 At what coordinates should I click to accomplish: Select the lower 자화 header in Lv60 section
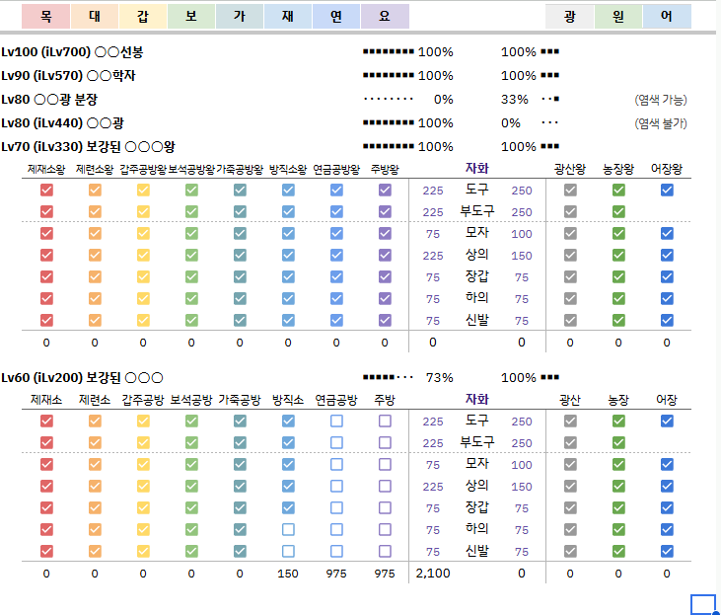[x=476, y=399]
